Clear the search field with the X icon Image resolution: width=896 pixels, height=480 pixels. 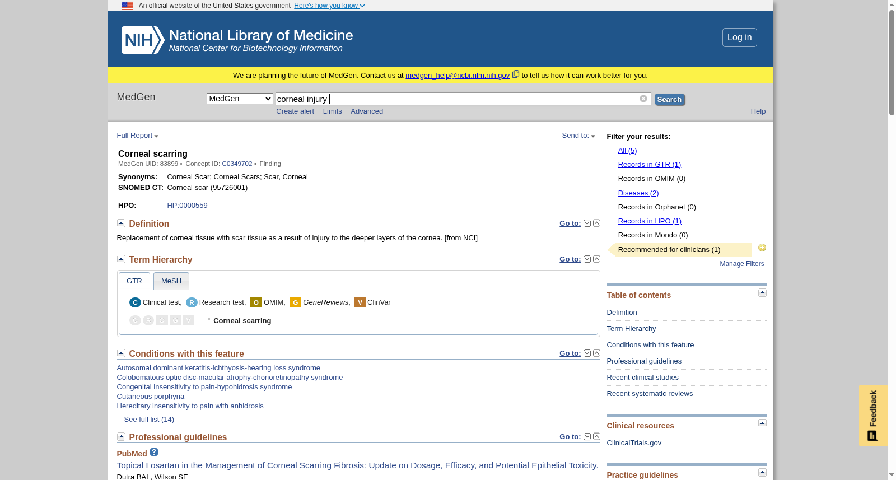[x=643, y=99]
